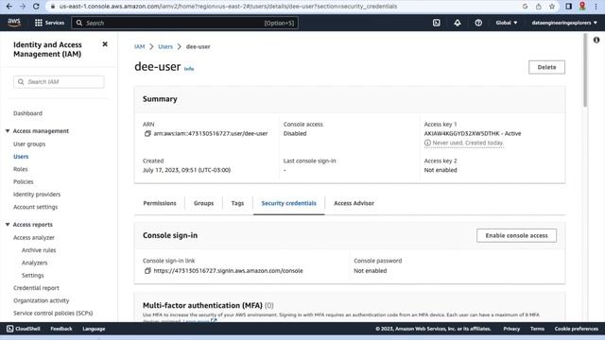Open browser three-dot menu
605x340 pixels.
click(x=596, y=7)
